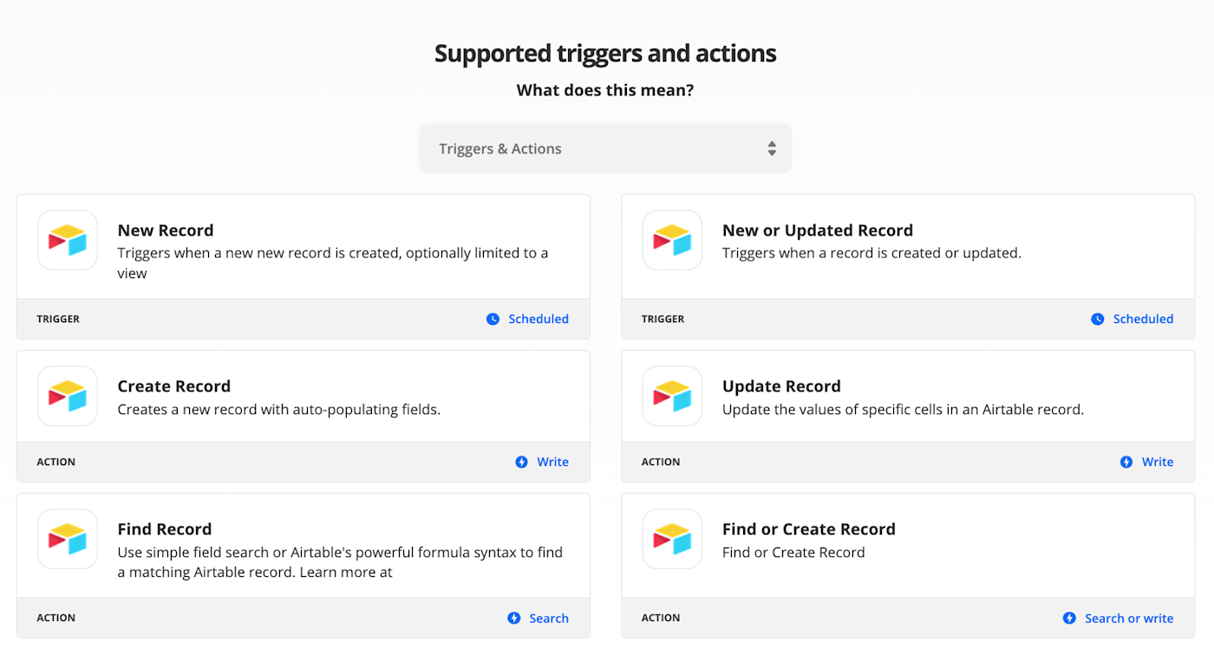Click TRIGGER tag on New or Updated Record card
This screenshot has height=667, width=1214.
click(x=662, y=319)
